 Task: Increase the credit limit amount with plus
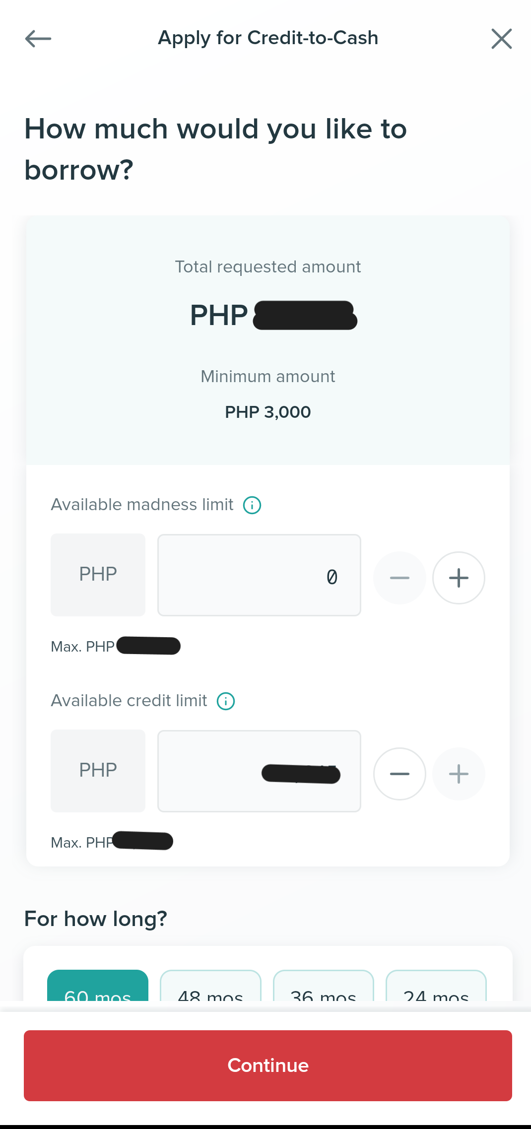459,774
